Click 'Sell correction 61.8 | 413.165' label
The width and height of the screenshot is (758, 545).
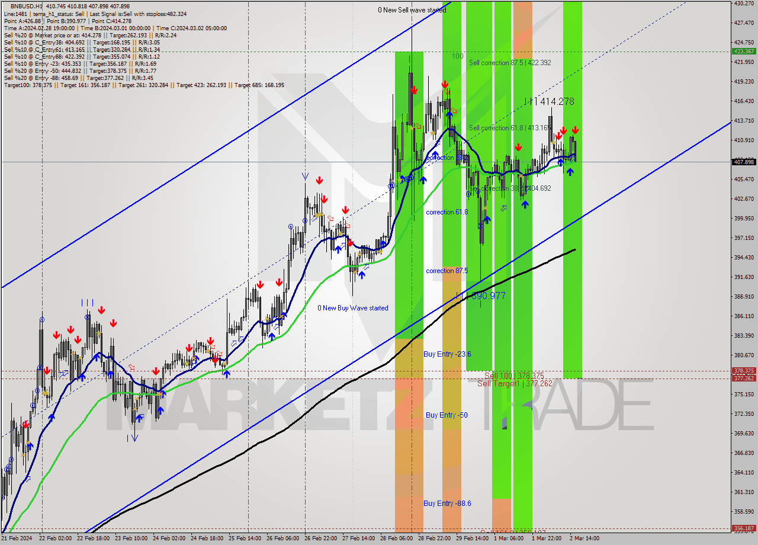point(510,128)
